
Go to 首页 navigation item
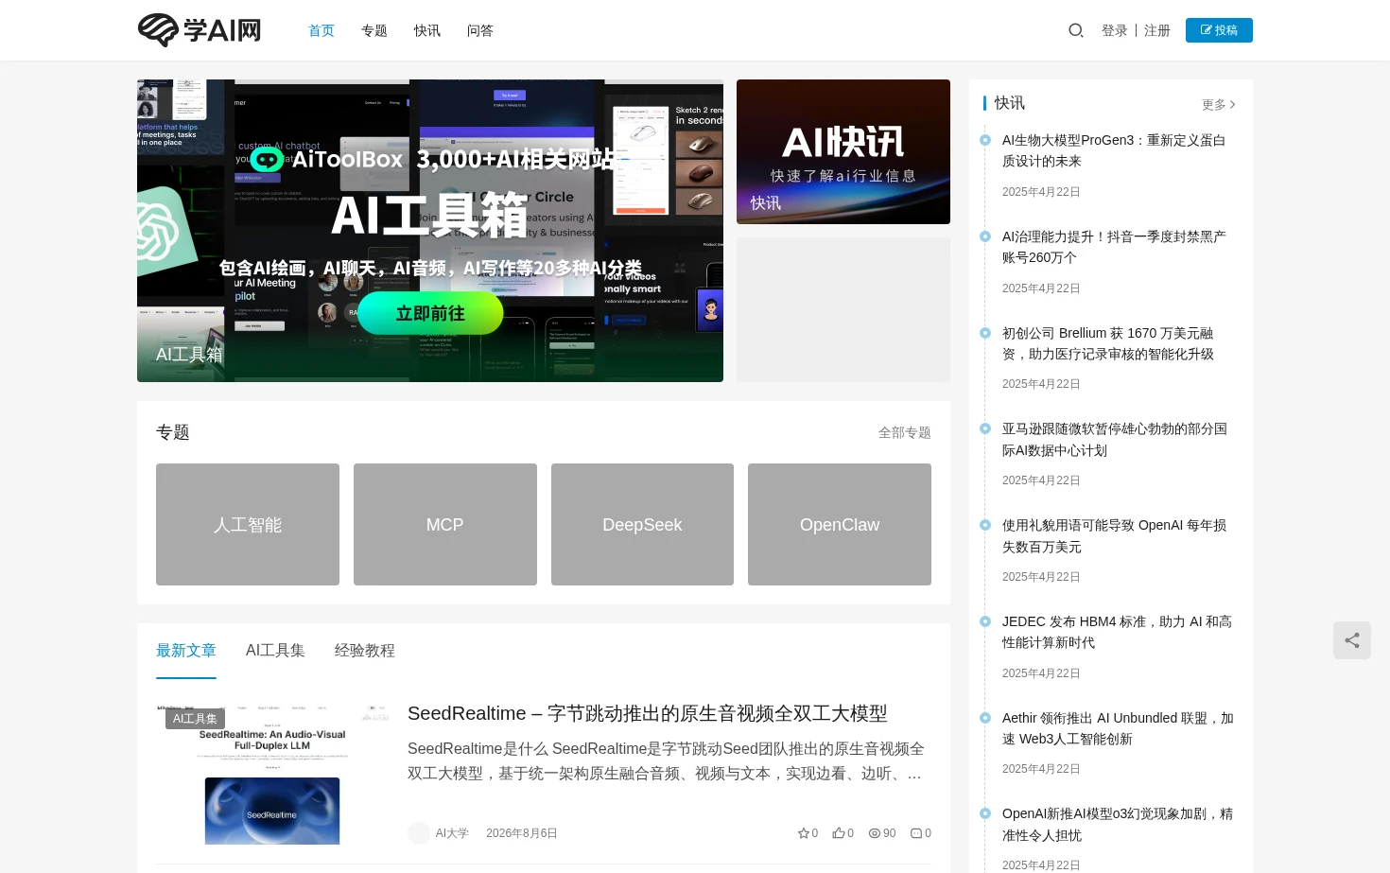321,30
